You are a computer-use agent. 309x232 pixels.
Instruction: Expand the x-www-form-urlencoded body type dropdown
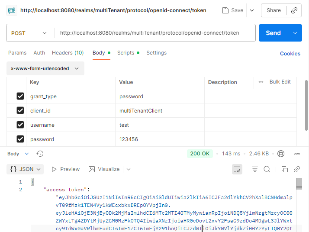tap(45, 68)
